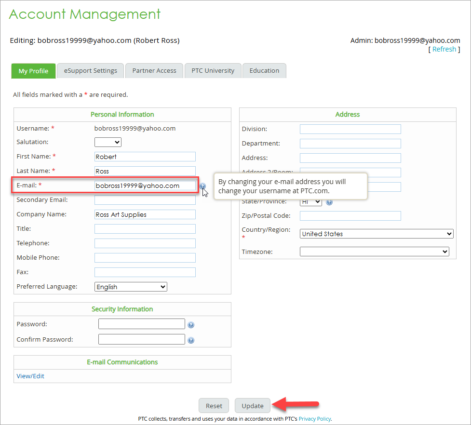471x425 pixels.
Task: Switch to the Education tab
Action: [264, 71]
